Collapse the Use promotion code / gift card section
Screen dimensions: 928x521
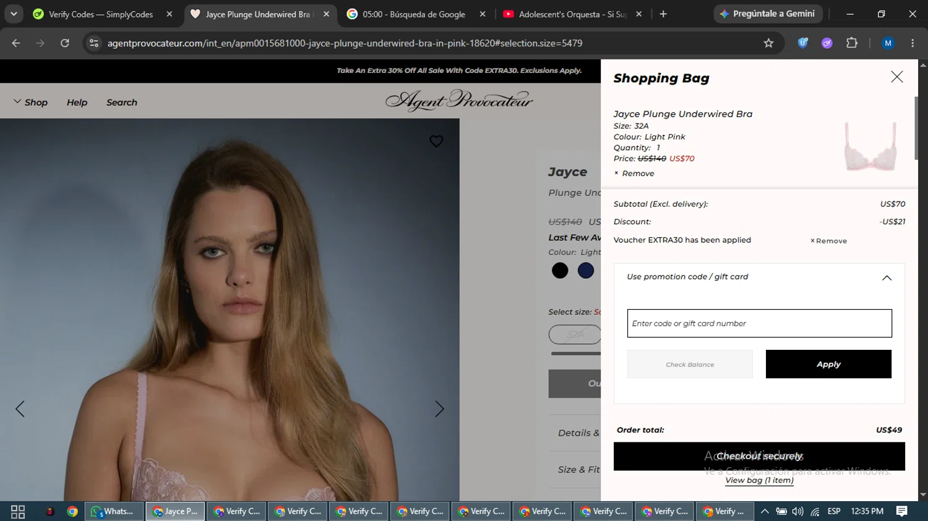[x=886, y=277]
